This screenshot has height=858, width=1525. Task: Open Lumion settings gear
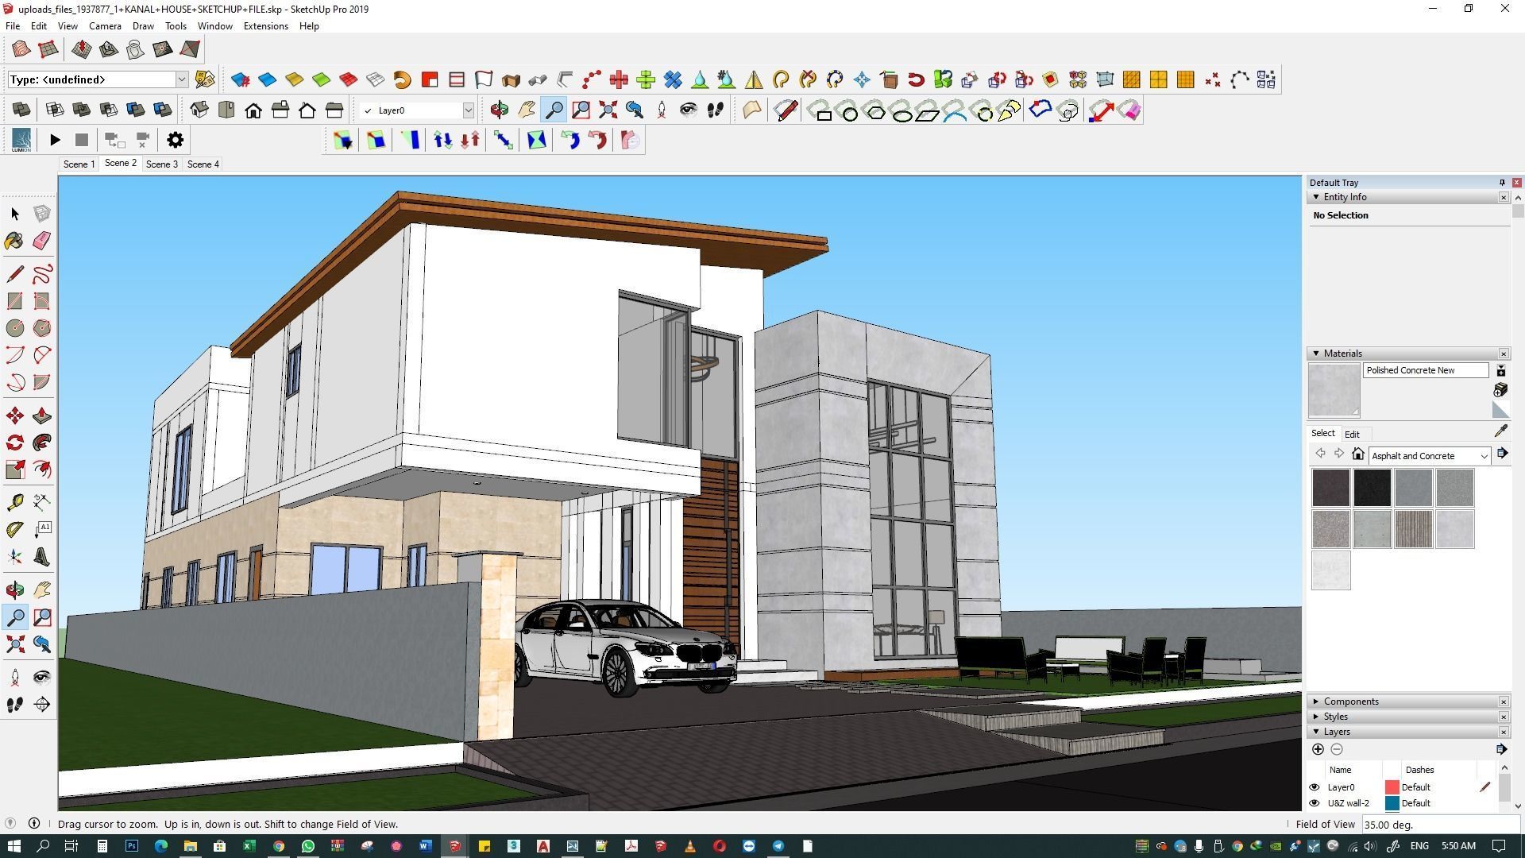(175, 140)
